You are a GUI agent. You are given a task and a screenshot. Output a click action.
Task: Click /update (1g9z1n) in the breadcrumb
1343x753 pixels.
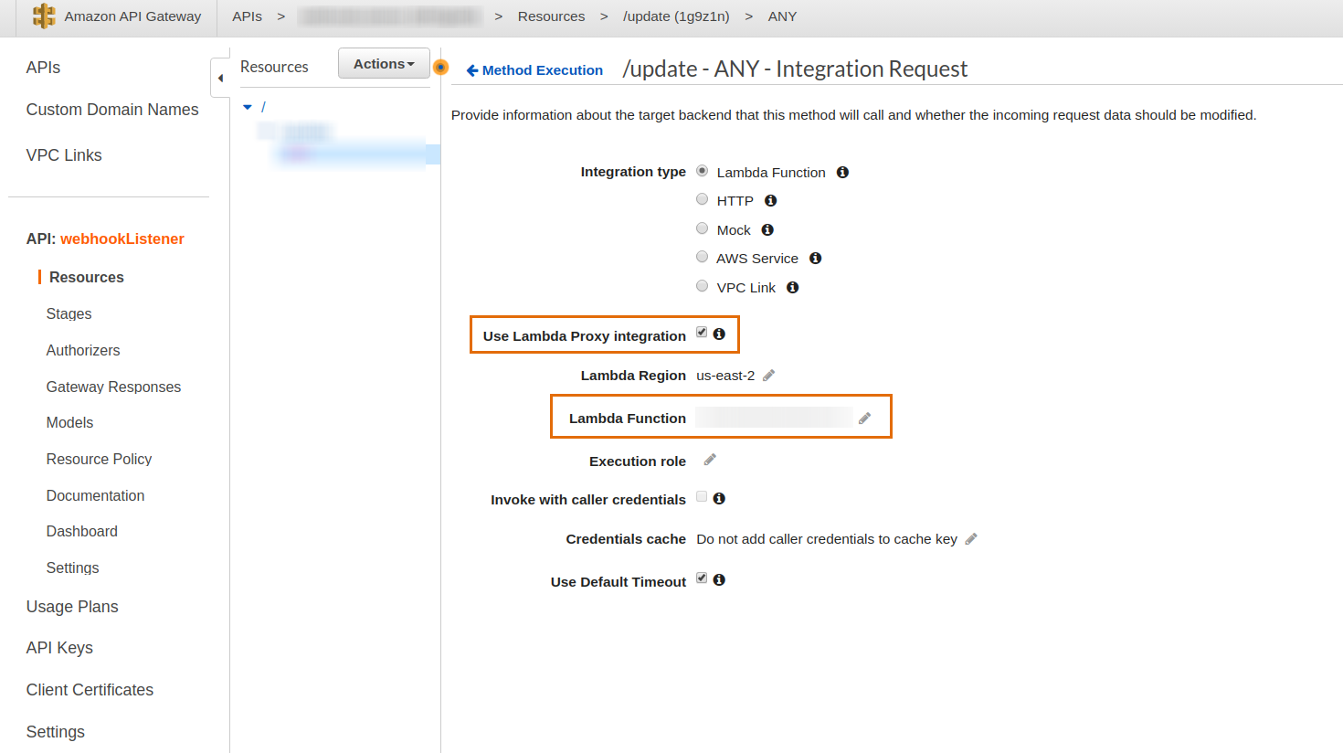pyautogui.click(x=676, y=16)
